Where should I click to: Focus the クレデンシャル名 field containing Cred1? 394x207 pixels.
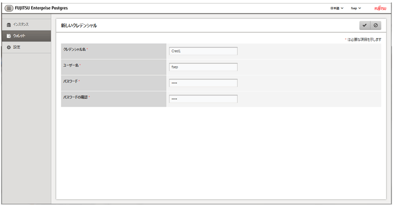click(203, 51)
